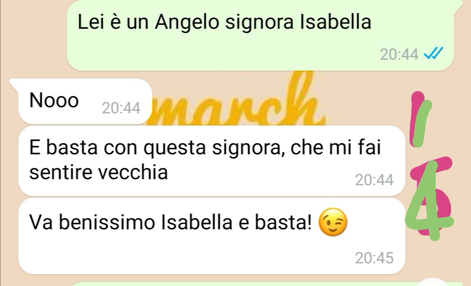Click the outgoing bubble's top-right tail
The width and height of the screenshot is (471, 286).
pos(458,6)
